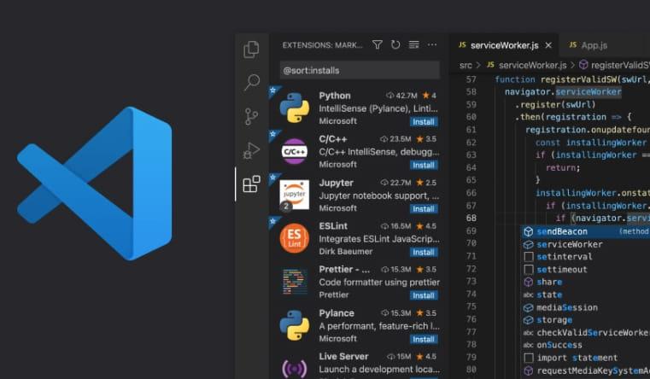
Task: Select settimeout autocomplete suggestion
Action: (x=585, y=270)
